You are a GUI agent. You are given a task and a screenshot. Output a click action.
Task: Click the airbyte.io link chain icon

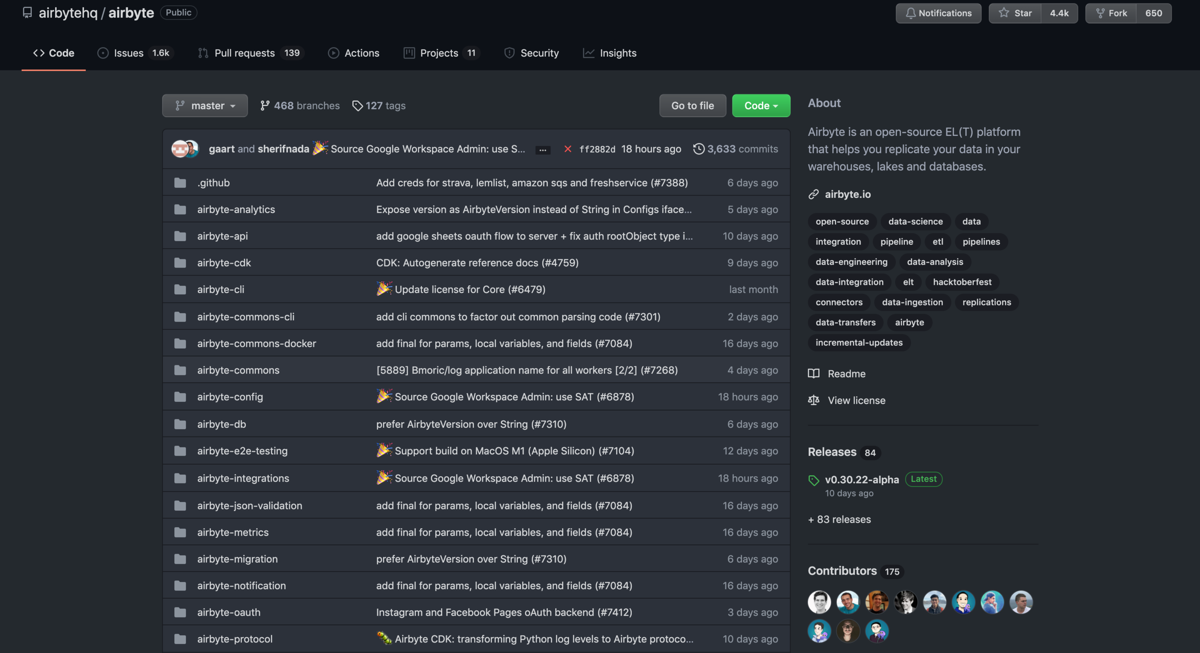[x=814, y=194]
